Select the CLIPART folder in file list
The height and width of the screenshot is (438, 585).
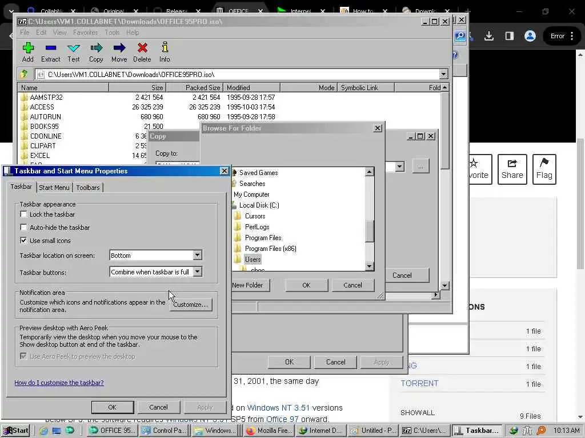[43, 145]
